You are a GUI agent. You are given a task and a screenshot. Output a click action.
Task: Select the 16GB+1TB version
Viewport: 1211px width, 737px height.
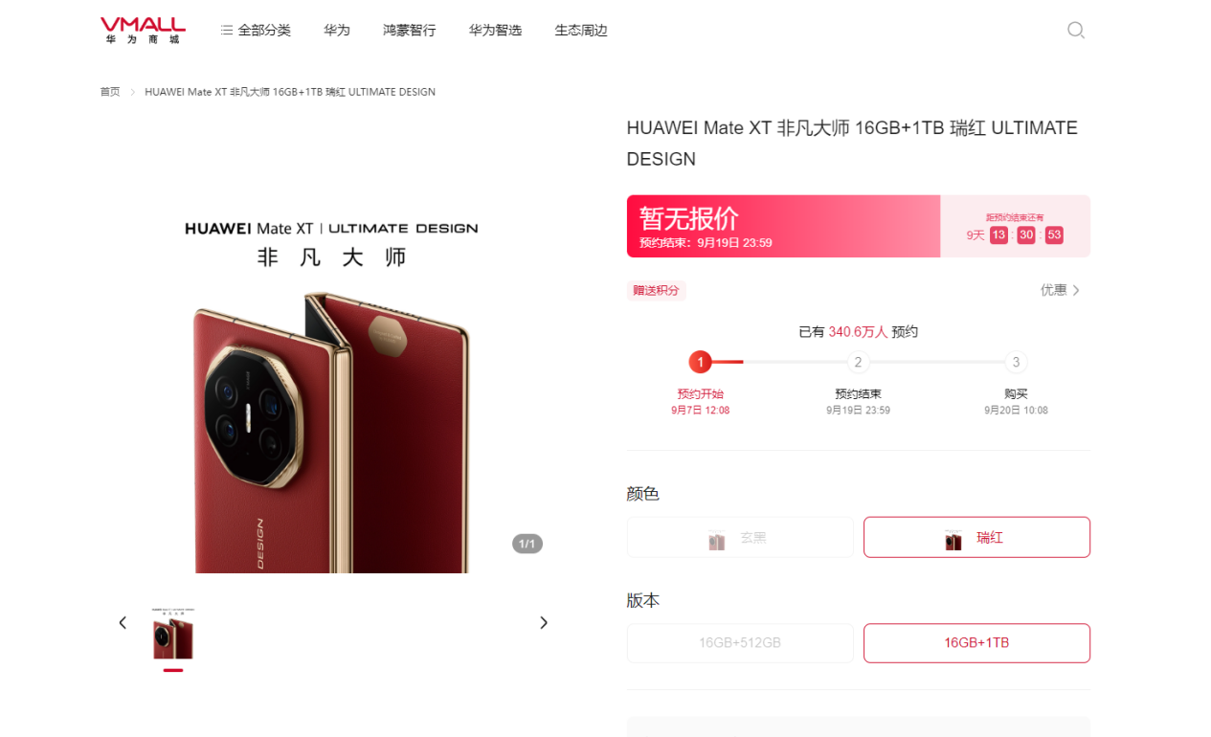pos(976,643)
